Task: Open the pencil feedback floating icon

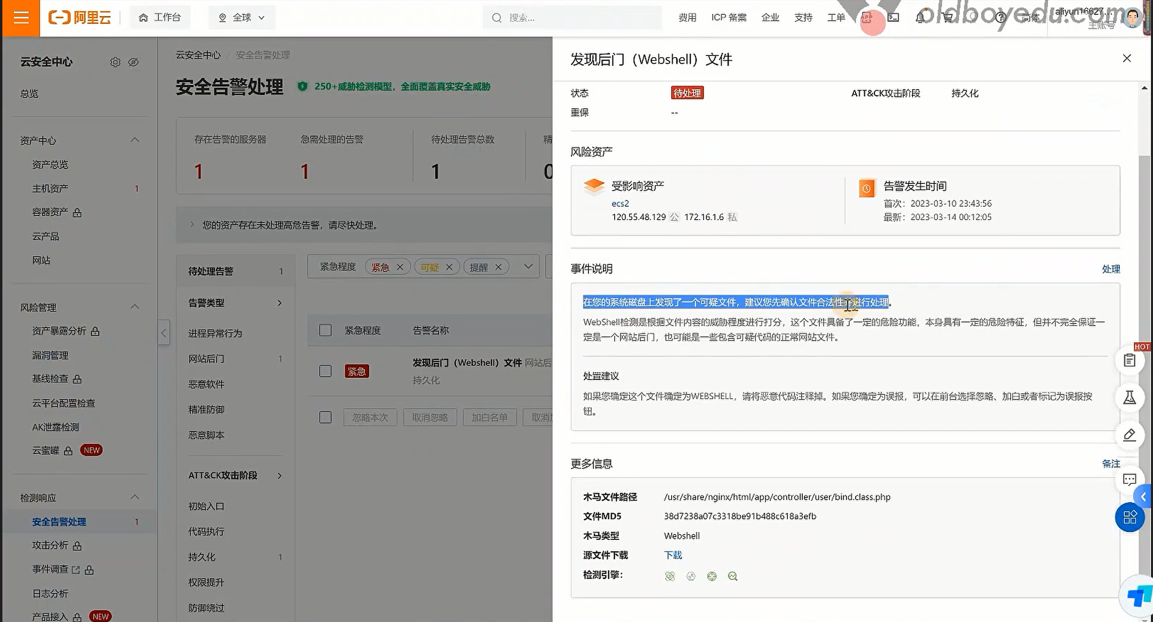Action: click(x=1130, y=435)
